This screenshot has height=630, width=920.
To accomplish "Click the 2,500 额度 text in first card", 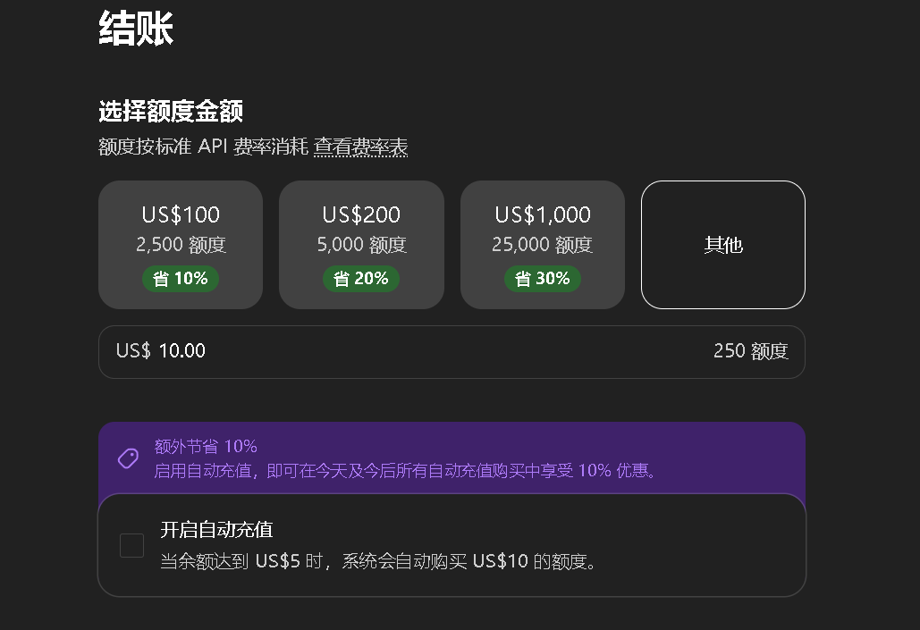I will 181,245.
